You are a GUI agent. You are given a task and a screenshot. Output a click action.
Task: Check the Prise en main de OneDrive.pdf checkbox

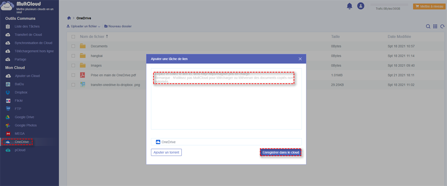click(73, 75)
